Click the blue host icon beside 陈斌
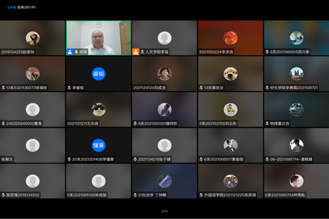 tap(70, 51)
